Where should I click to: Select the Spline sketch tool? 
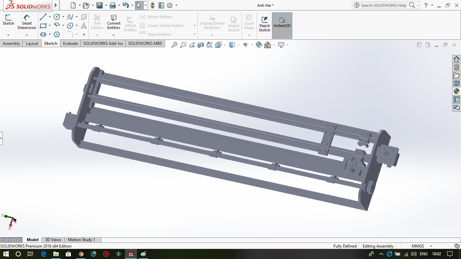pyautogui.click(x=70, y=17)
